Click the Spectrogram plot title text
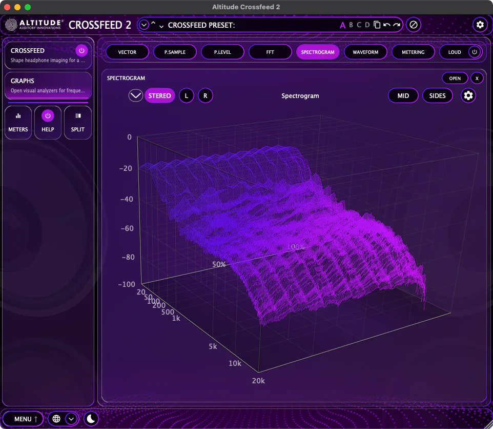This screenshot has height=429, width=493. point(300,95)
